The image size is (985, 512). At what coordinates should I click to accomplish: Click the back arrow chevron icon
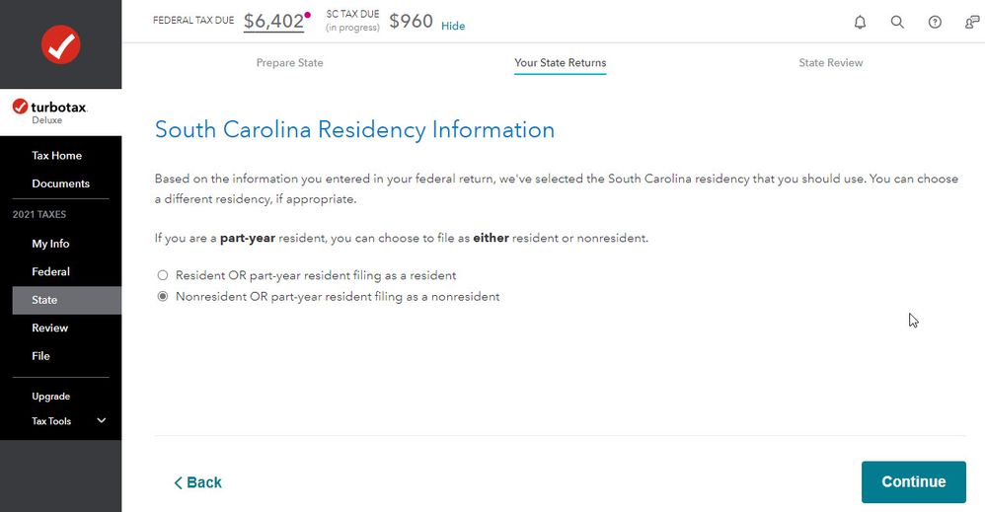point(178,482)
